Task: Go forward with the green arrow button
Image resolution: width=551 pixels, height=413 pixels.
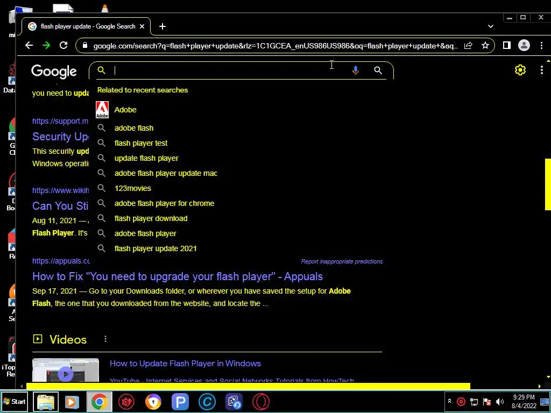Action: [46, 45]
